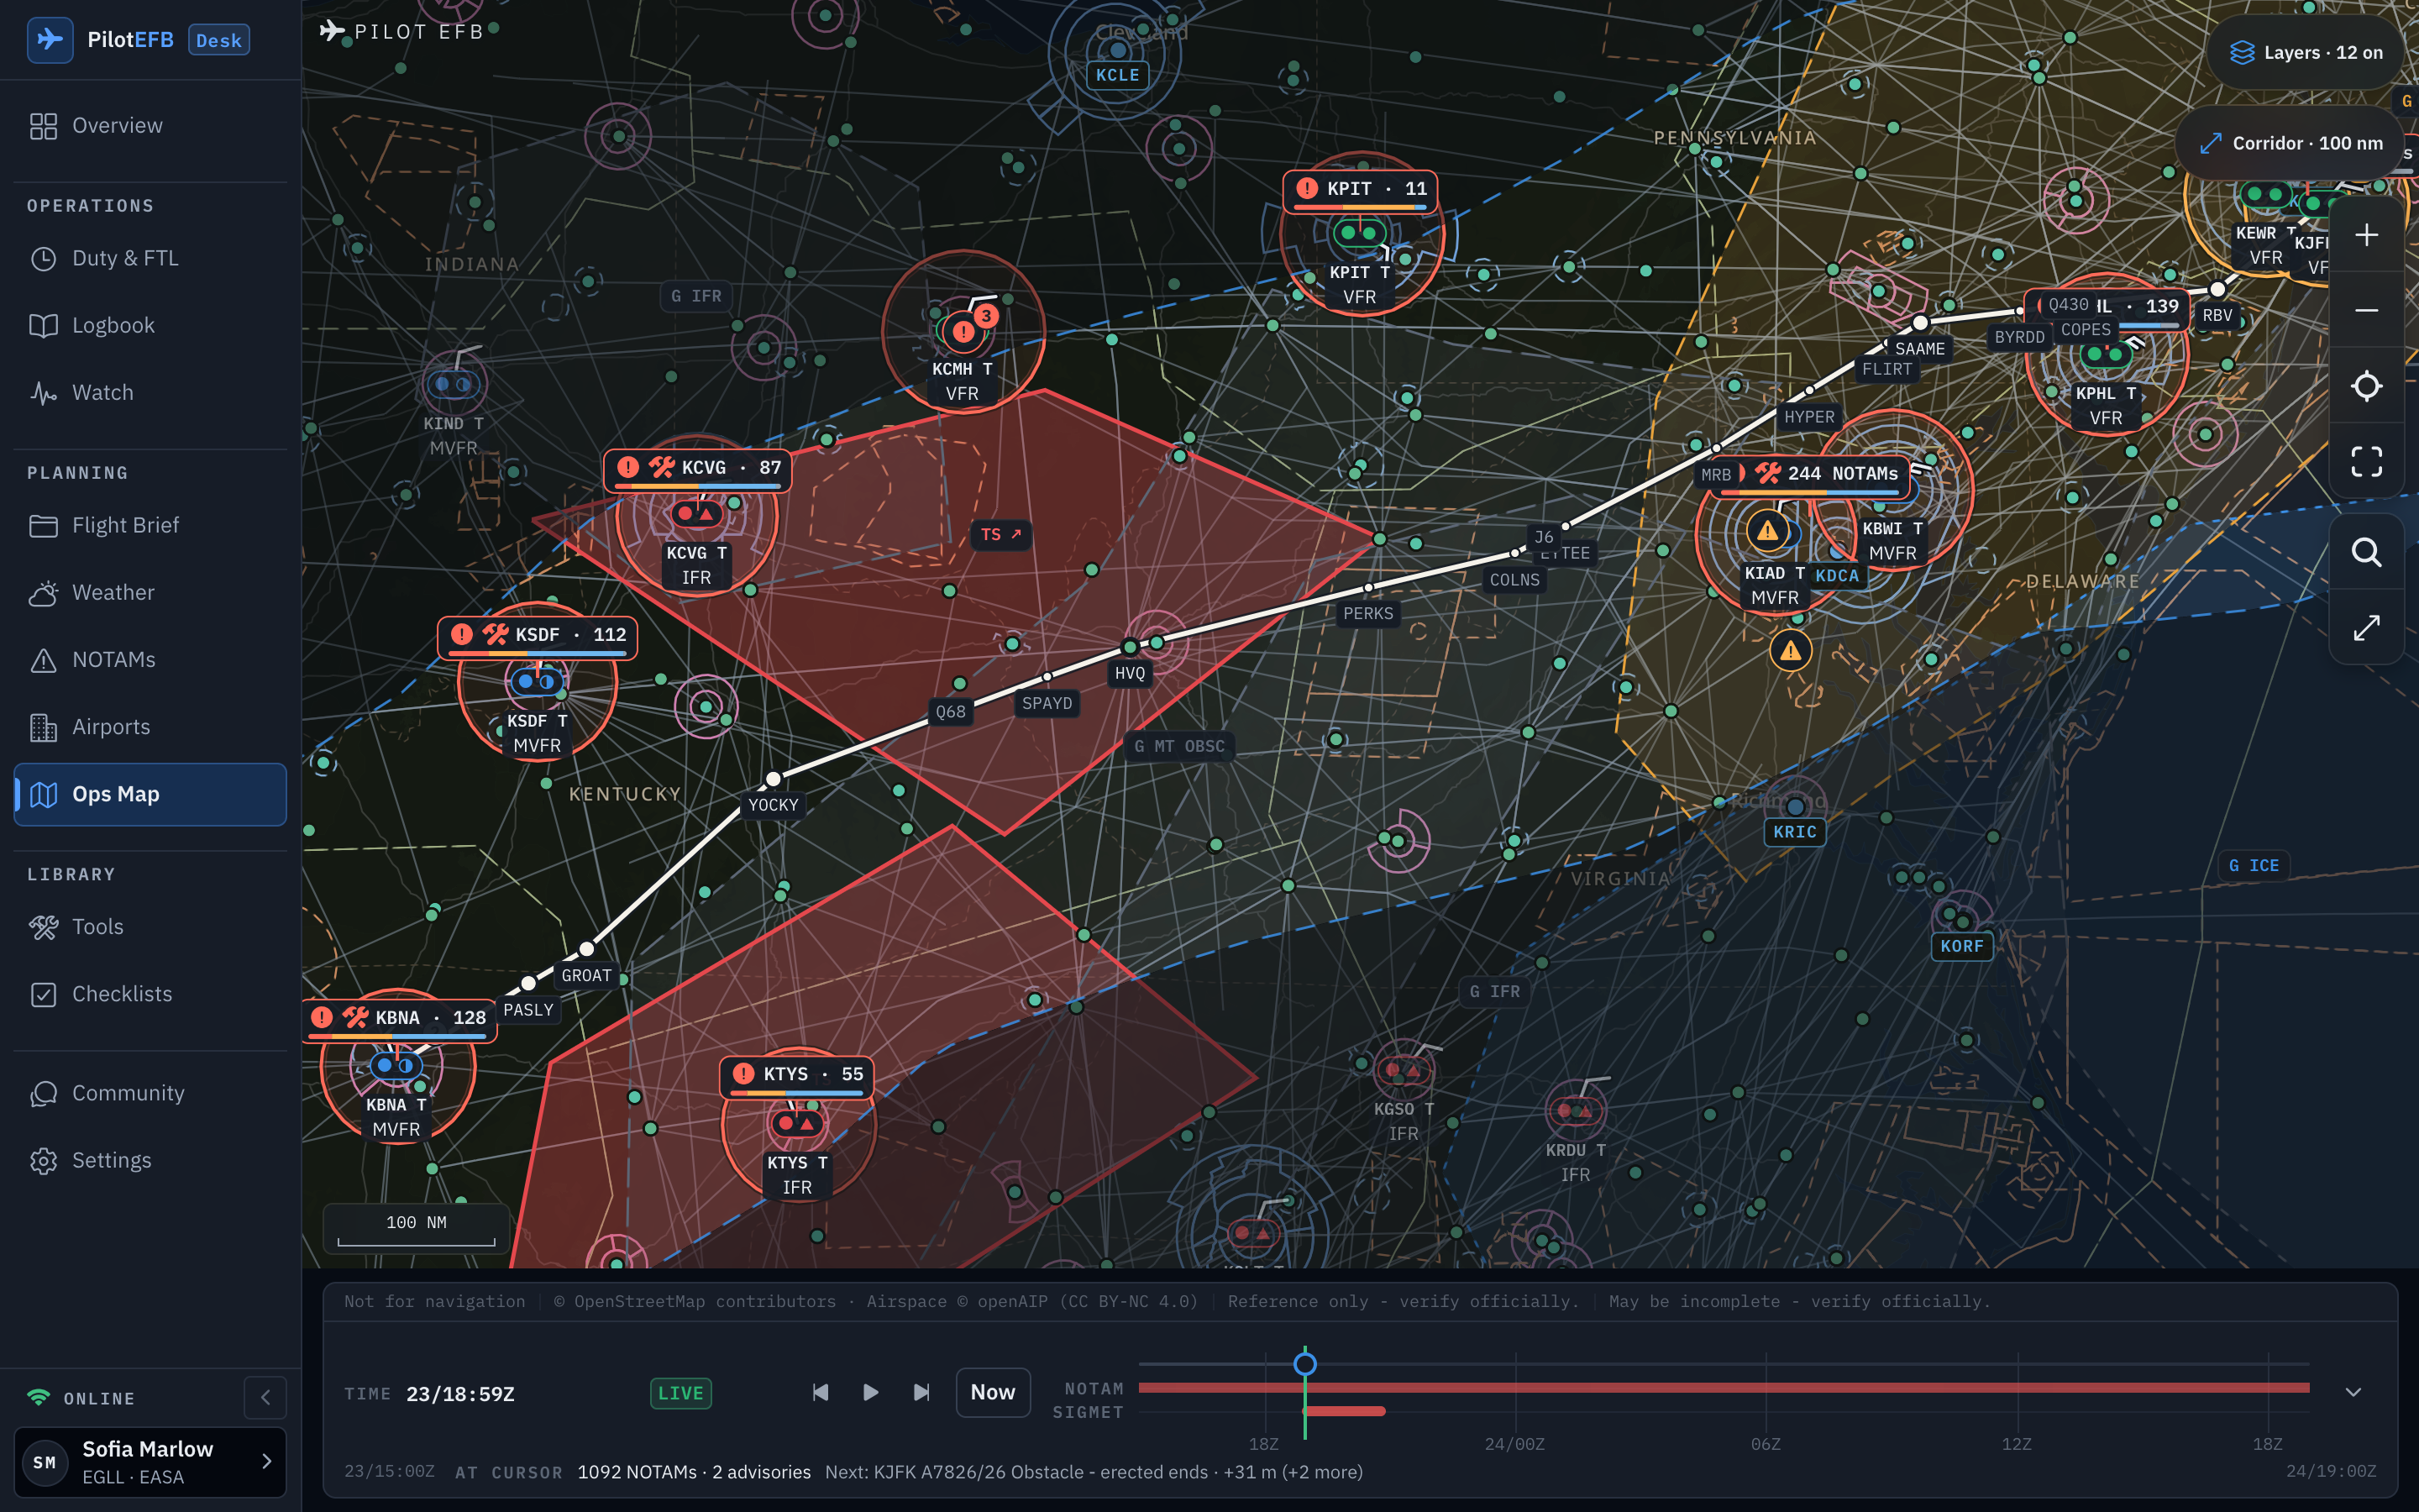This screenshot has height=1512, width=2419.
Task: Skip to previous timeline step
Action: point(820,1392)
